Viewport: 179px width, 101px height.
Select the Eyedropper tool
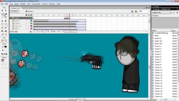[2, 35]
